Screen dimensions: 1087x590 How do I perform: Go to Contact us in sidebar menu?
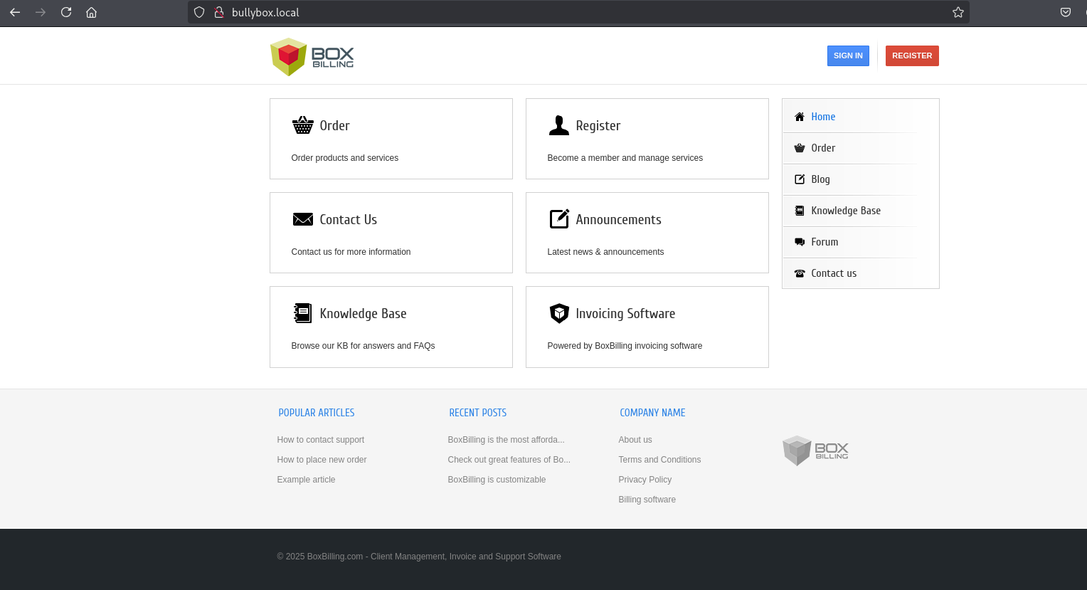tap(833, 273)
